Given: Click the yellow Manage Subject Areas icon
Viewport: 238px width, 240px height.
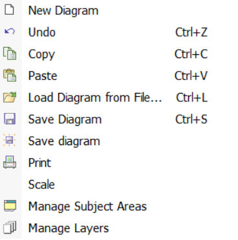Looking at the screenshot, I should click(10, 206).
